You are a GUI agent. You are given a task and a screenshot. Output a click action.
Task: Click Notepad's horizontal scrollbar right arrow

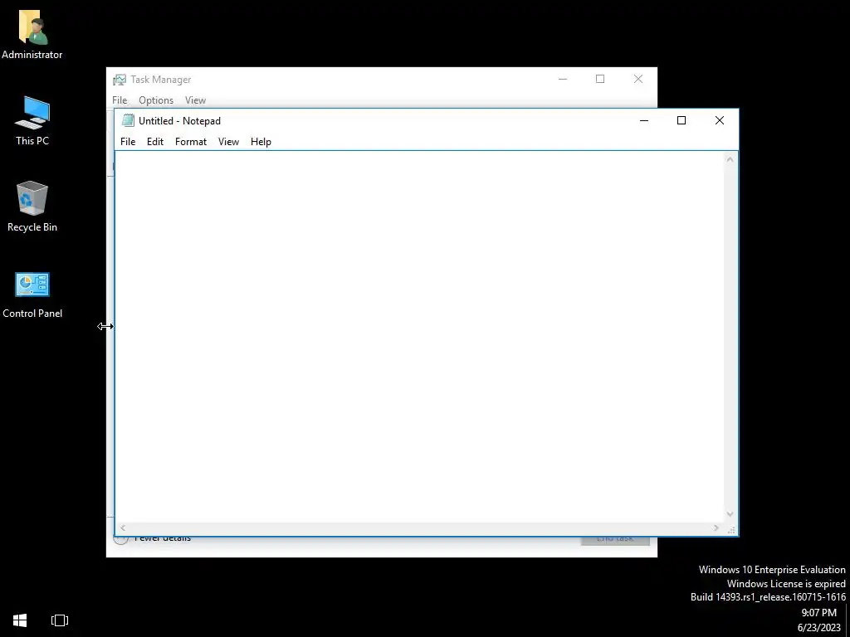click(x=716, y=528)
